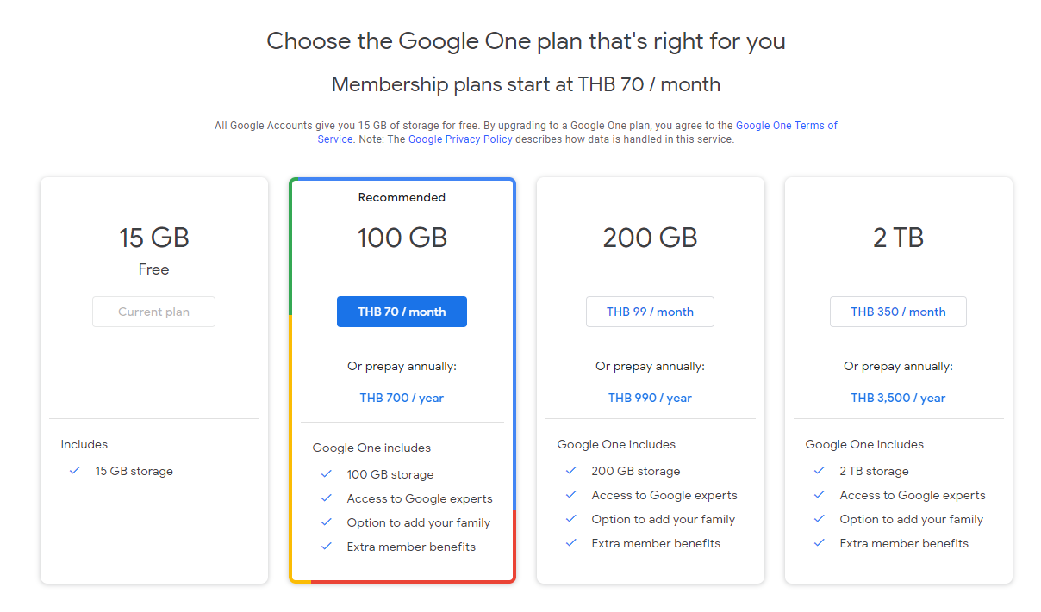Open the Google One Terms of Service link
This screenshot has width=1041, height=612.
(x=786, y=126)
